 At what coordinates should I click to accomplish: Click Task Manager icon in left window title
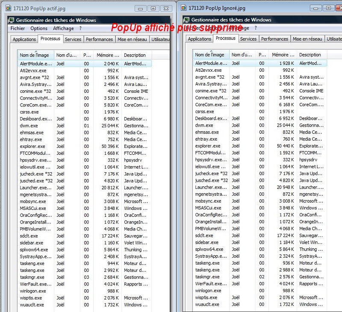click(11, 20)
